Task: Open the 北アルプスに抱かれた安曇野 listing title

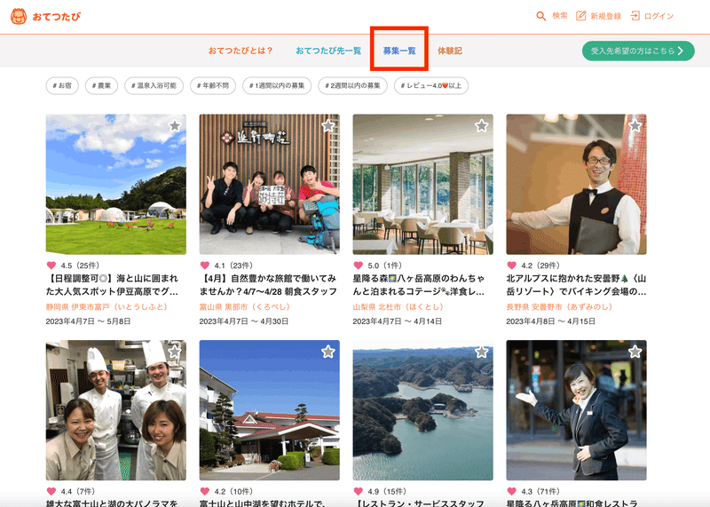Action: pyautogui.click(x=576, y=284)
